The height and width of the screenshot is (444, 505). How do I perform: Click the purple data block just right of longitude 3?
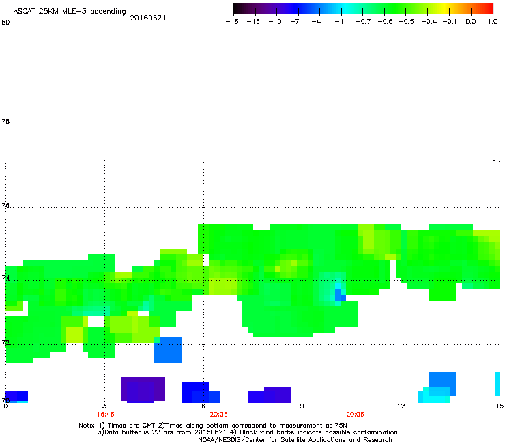coord(143,390)
